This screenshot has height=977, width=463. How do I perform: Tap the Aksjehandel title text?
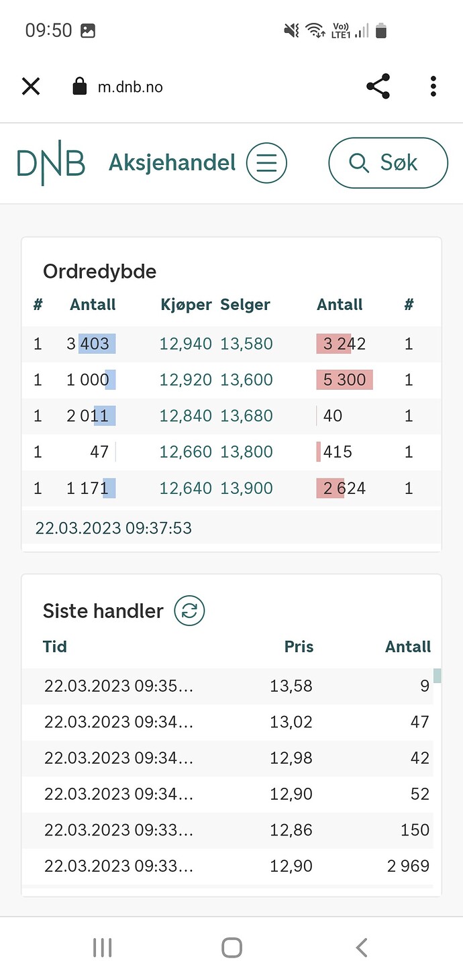click(x=172, y=162)
